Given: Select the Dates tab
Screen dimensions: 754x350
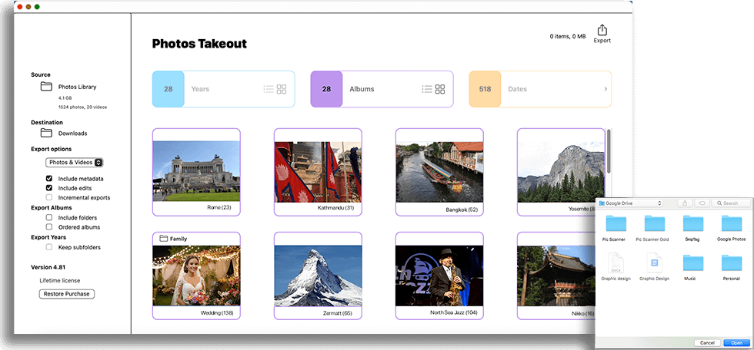Looking at the screenshot, I should (x=540, y=89).
